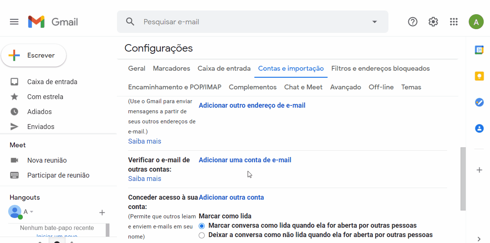Open the Google apps grid icon

click(454, 22)
